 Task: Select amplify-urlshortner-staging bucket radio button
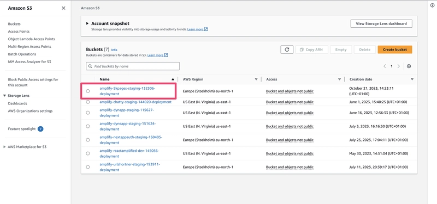(88, 167)
